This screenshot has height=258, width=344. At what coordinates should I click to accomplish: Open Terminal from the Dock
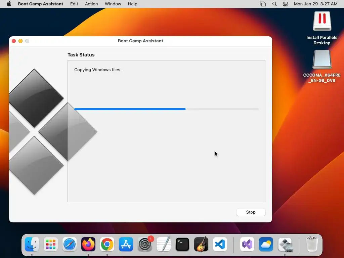182,244
